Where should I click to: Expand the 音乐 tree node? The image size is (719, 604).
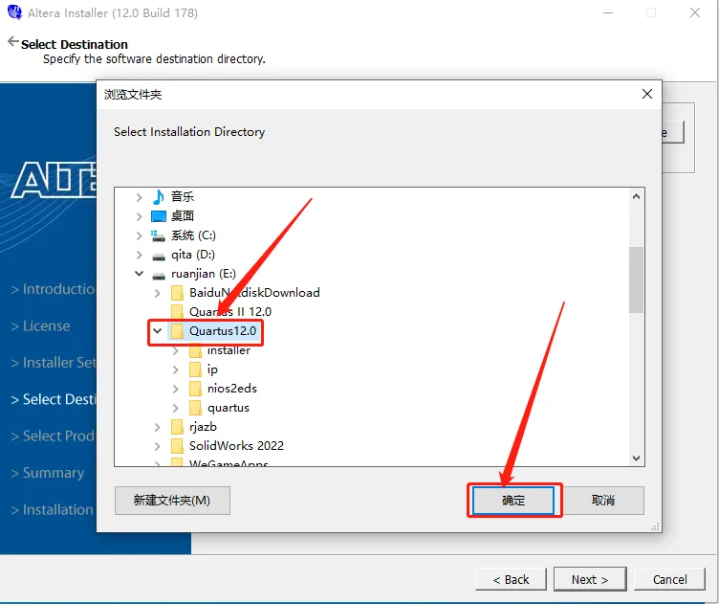click(139, 197)
